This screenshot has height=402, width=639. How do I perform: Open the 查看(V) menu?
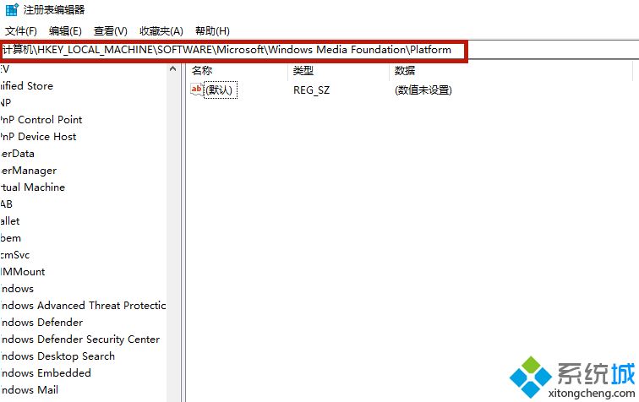[110, 31]
